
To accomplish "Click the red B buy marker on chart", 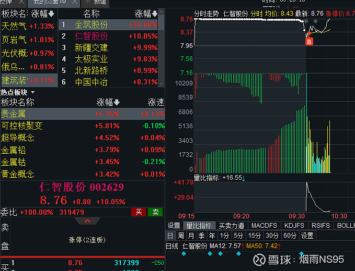I will pos(309,42).
